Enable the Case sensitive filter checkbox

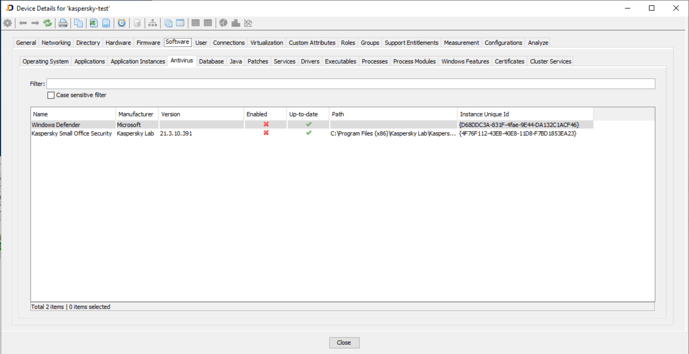click(51, 95)
